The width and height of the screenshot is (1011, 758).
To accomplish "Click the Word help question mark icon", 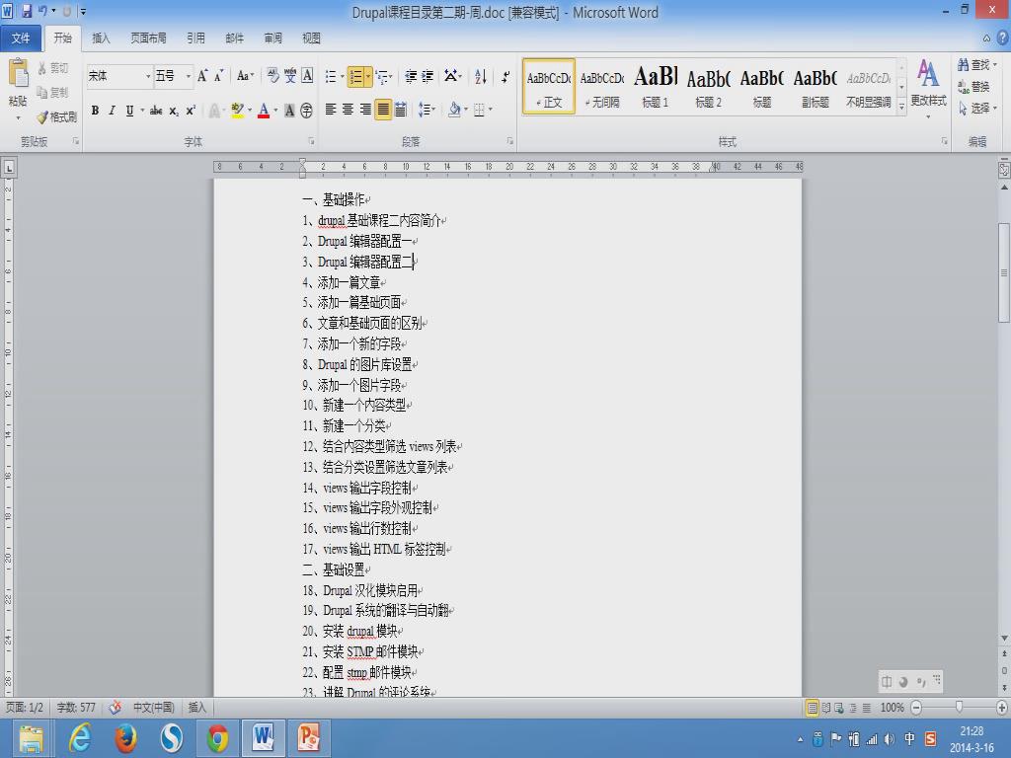I will tap(1003, 38).
